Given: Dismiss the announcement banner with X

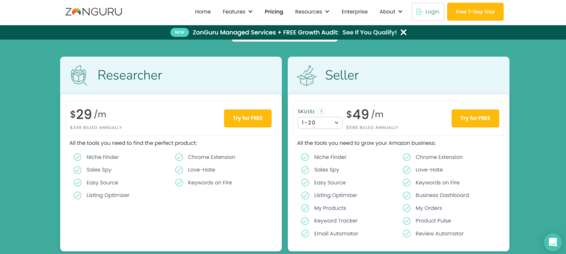Looking at the screenshot, I should tap(403, 32).
